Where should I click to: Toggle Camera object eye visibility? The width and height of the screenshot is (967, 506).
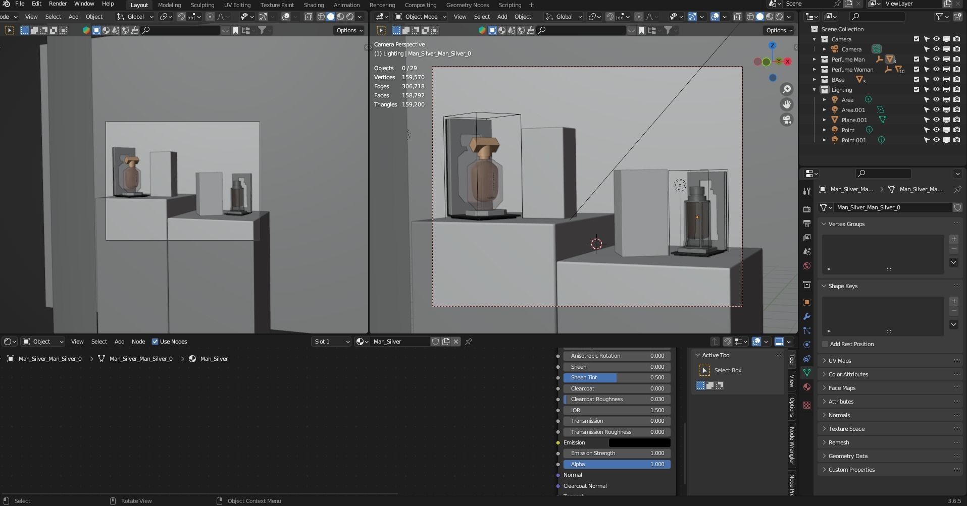936,49
